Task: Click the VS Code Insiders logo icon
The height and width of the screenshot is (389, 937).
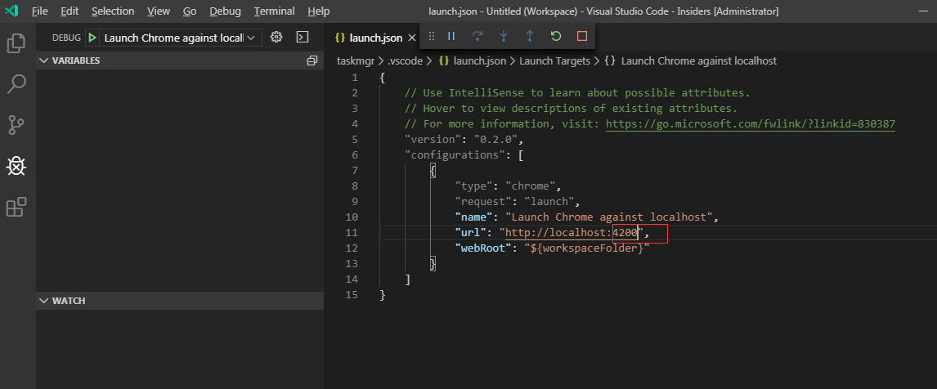Action: pos(11,11)
